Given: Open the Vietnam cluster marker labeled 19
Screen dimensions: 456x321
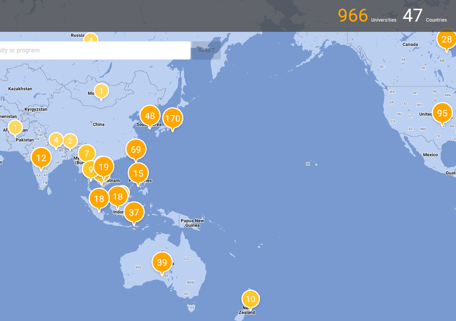Looking at the screenshot, I should tap(104, 167).
